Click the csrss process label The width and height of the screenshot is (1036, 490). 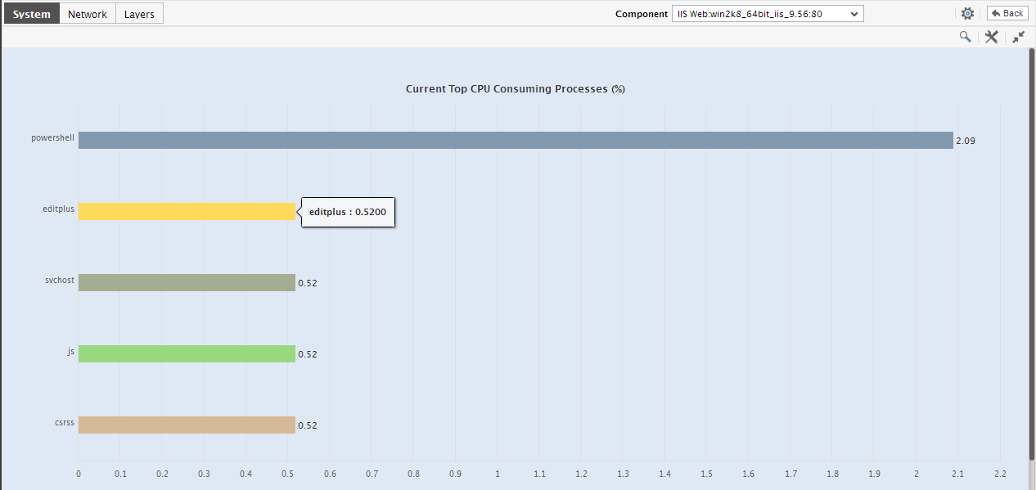coord(64,422)
